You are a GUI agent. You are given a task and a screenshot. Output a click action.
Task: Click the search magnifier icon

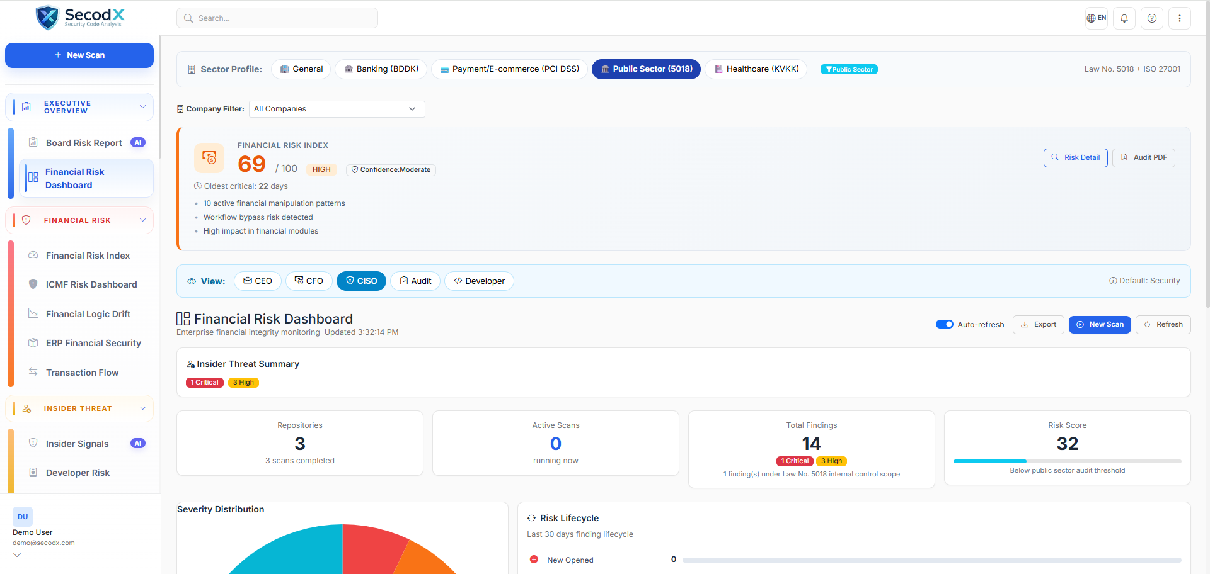click(188, 18)
